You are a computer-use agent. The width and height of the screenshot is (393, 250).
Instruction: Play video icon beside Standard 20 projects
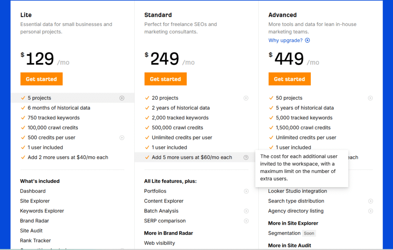246,98
